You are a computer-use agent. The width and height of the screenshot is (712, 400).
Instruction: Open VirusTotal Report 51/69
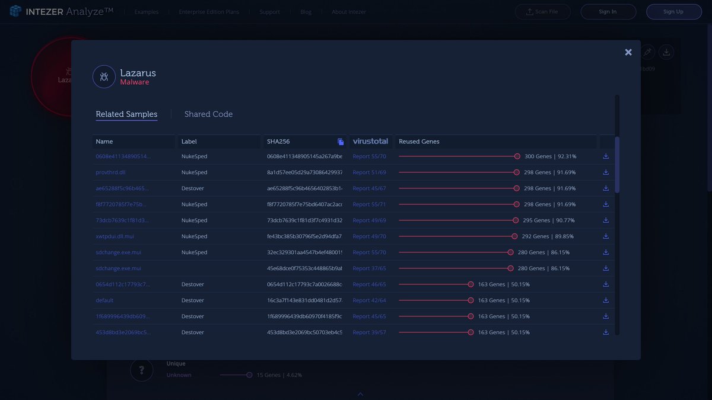[369, 172]
